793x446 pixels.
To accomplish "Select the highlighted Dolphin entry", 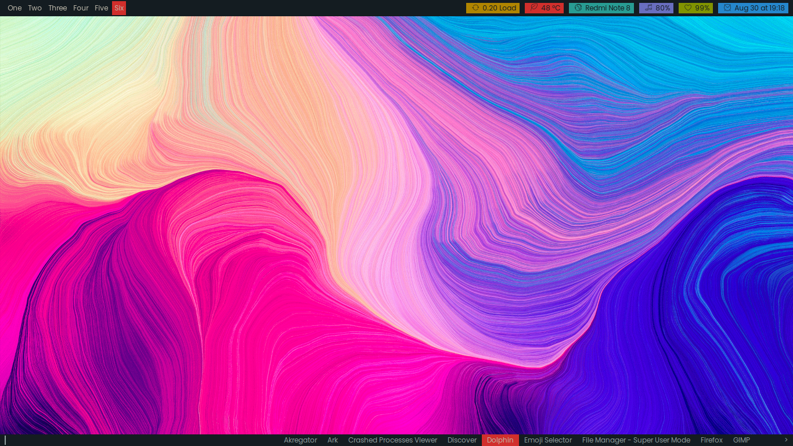I will 500,440.
